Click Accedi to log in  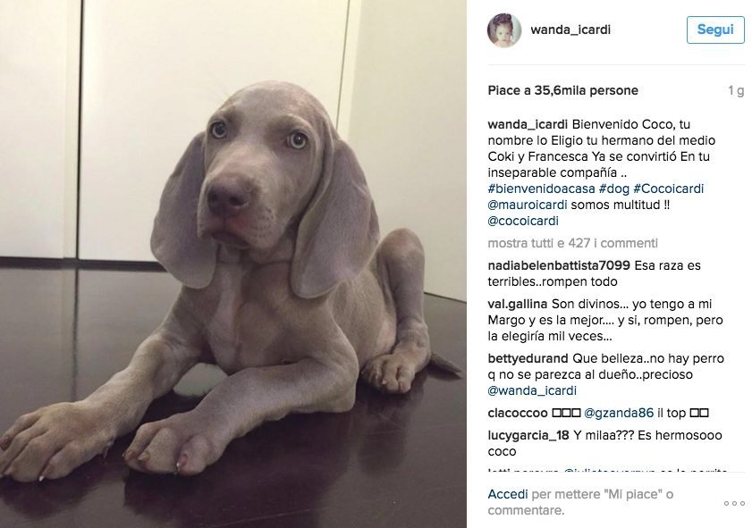click(x=507, y=494)
